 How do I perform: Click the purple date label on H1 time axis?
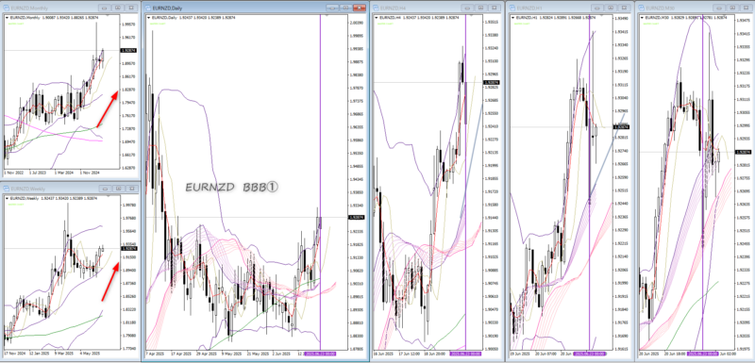[590, 354]
